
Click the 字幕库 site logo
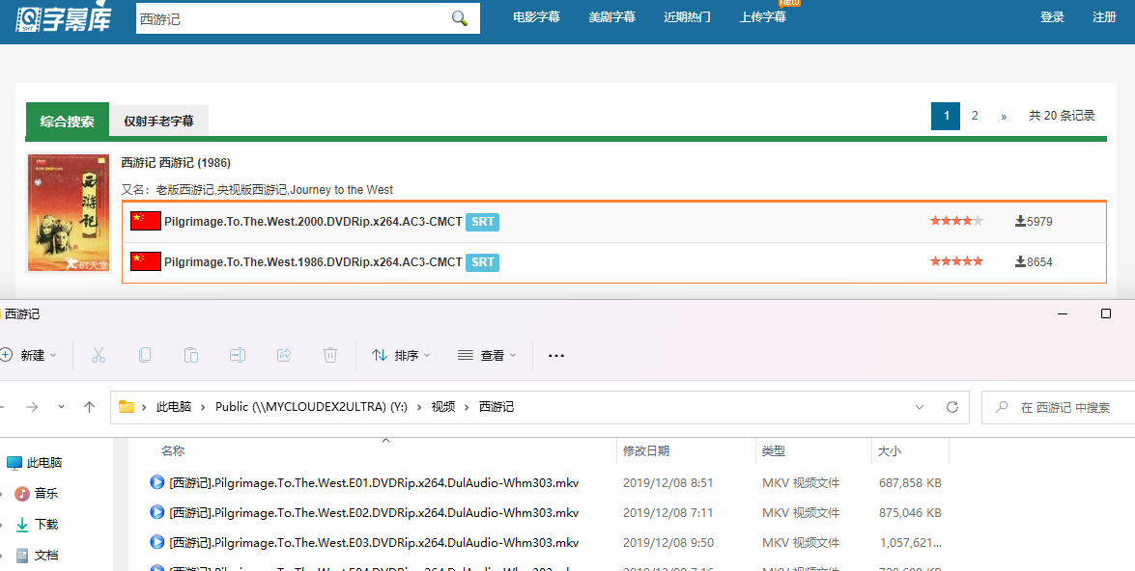click(x=64, y=18)
